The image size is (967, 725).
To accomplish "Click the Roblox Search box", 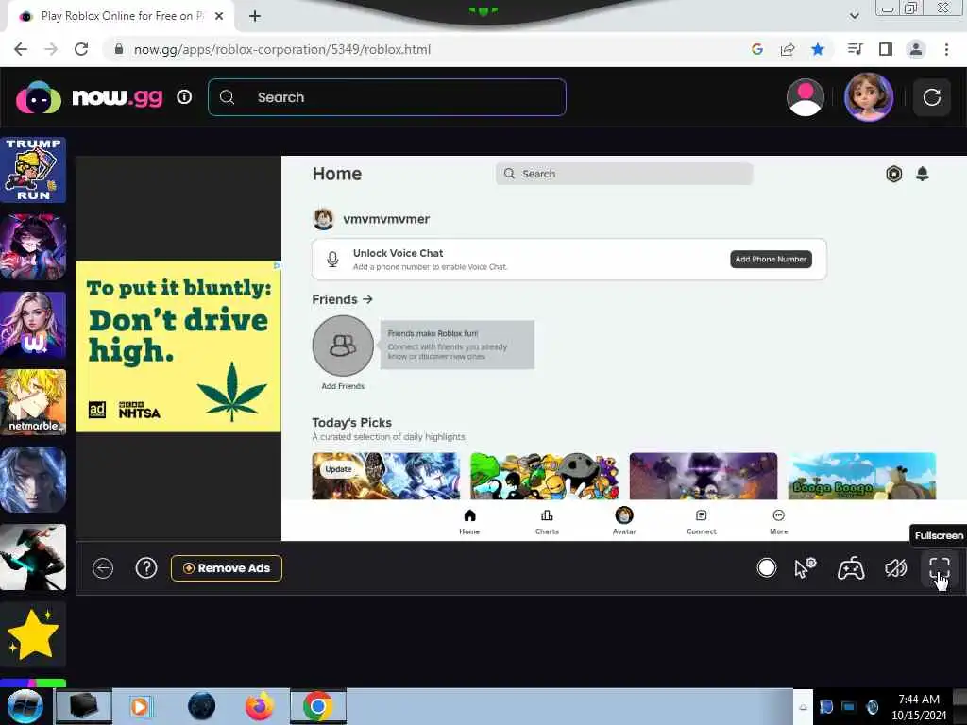I will 623,174.
